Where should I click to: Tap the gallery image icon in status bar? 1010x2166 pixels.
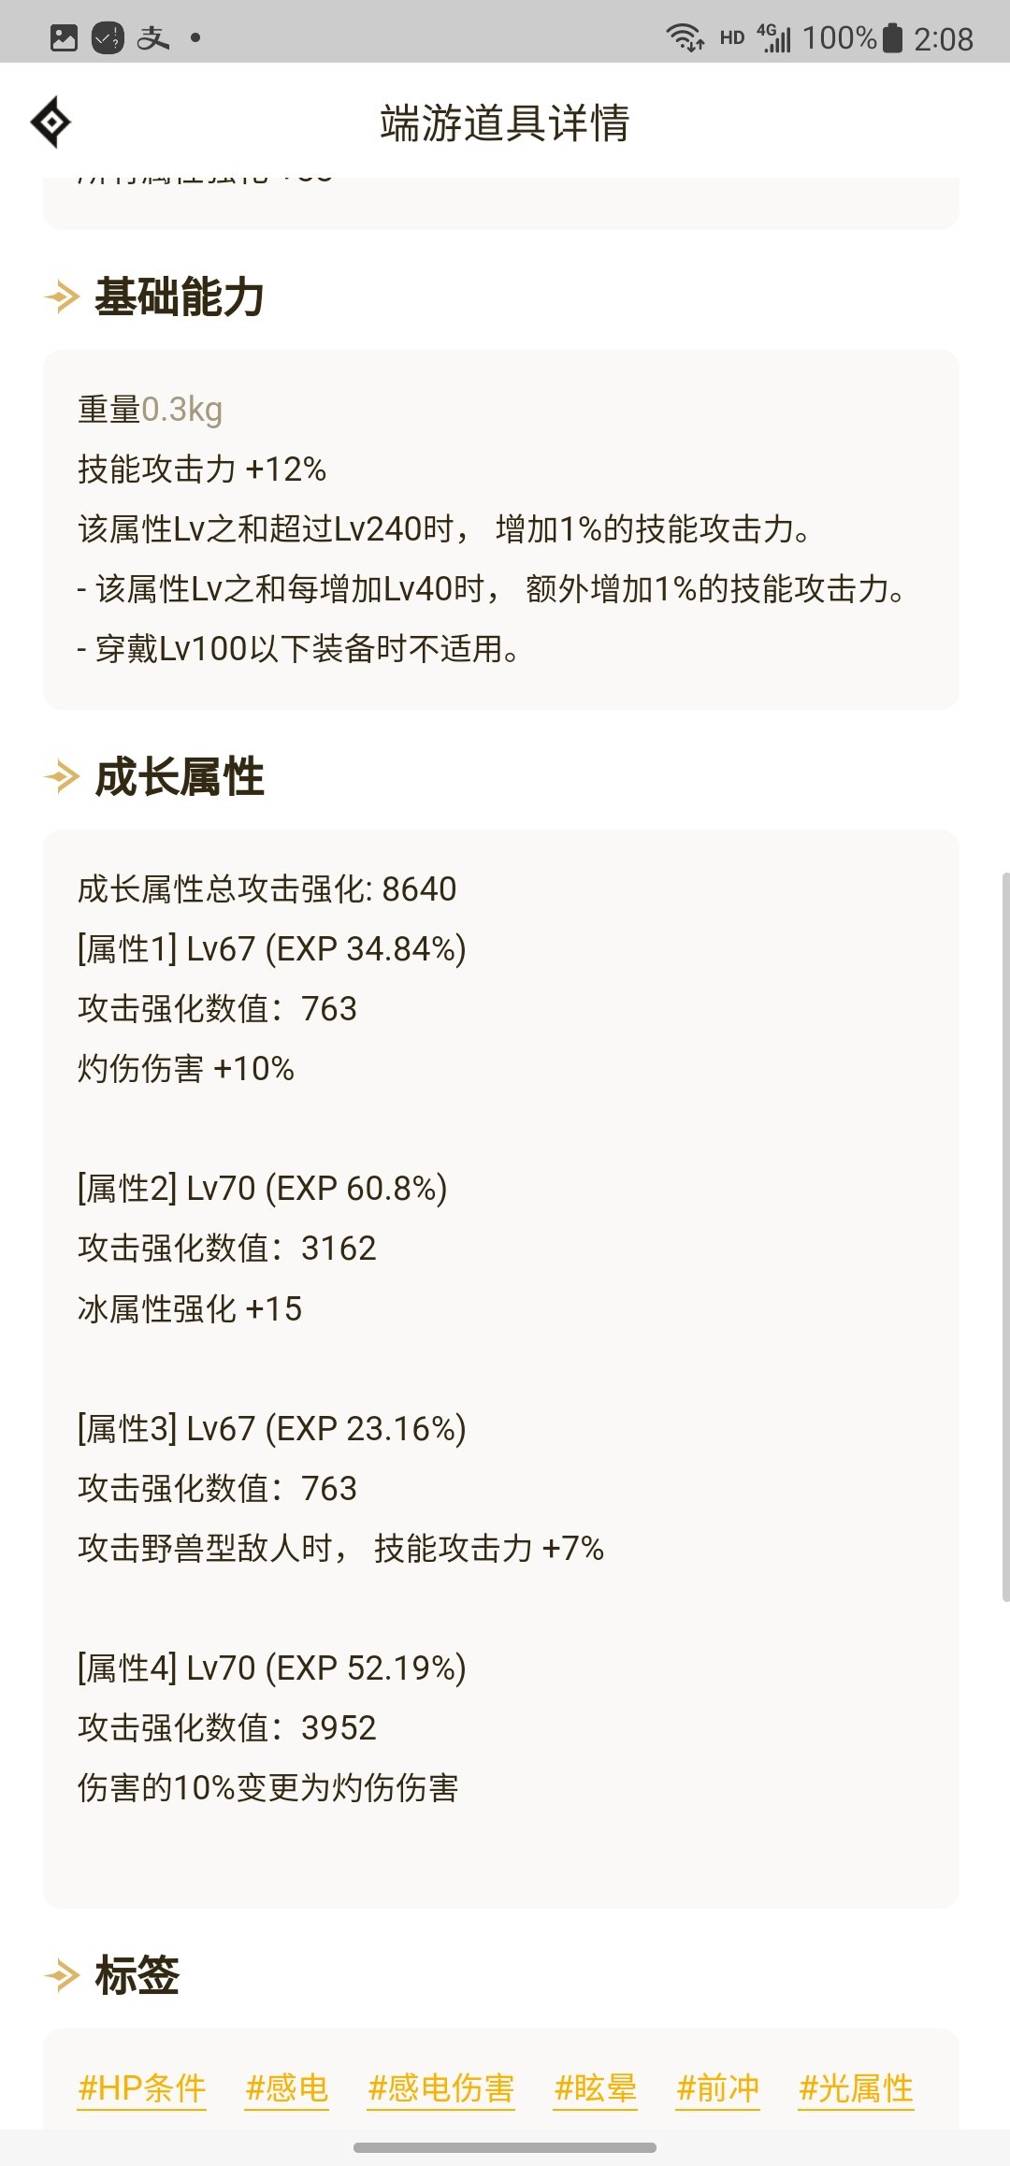64,38
